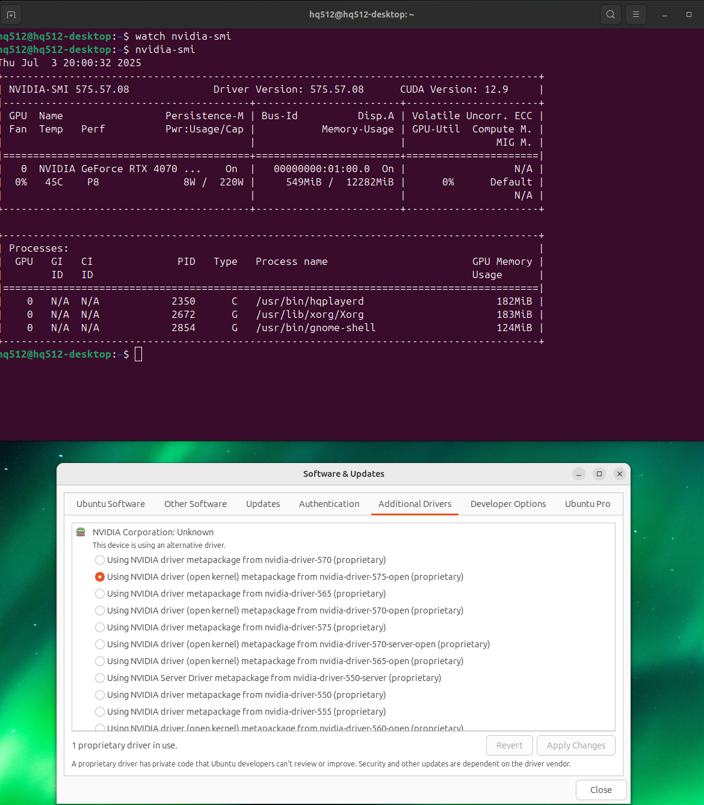Click the terminal prompt cursor
The height and width of the screenshot is (805, 704).
pos(138,354)
